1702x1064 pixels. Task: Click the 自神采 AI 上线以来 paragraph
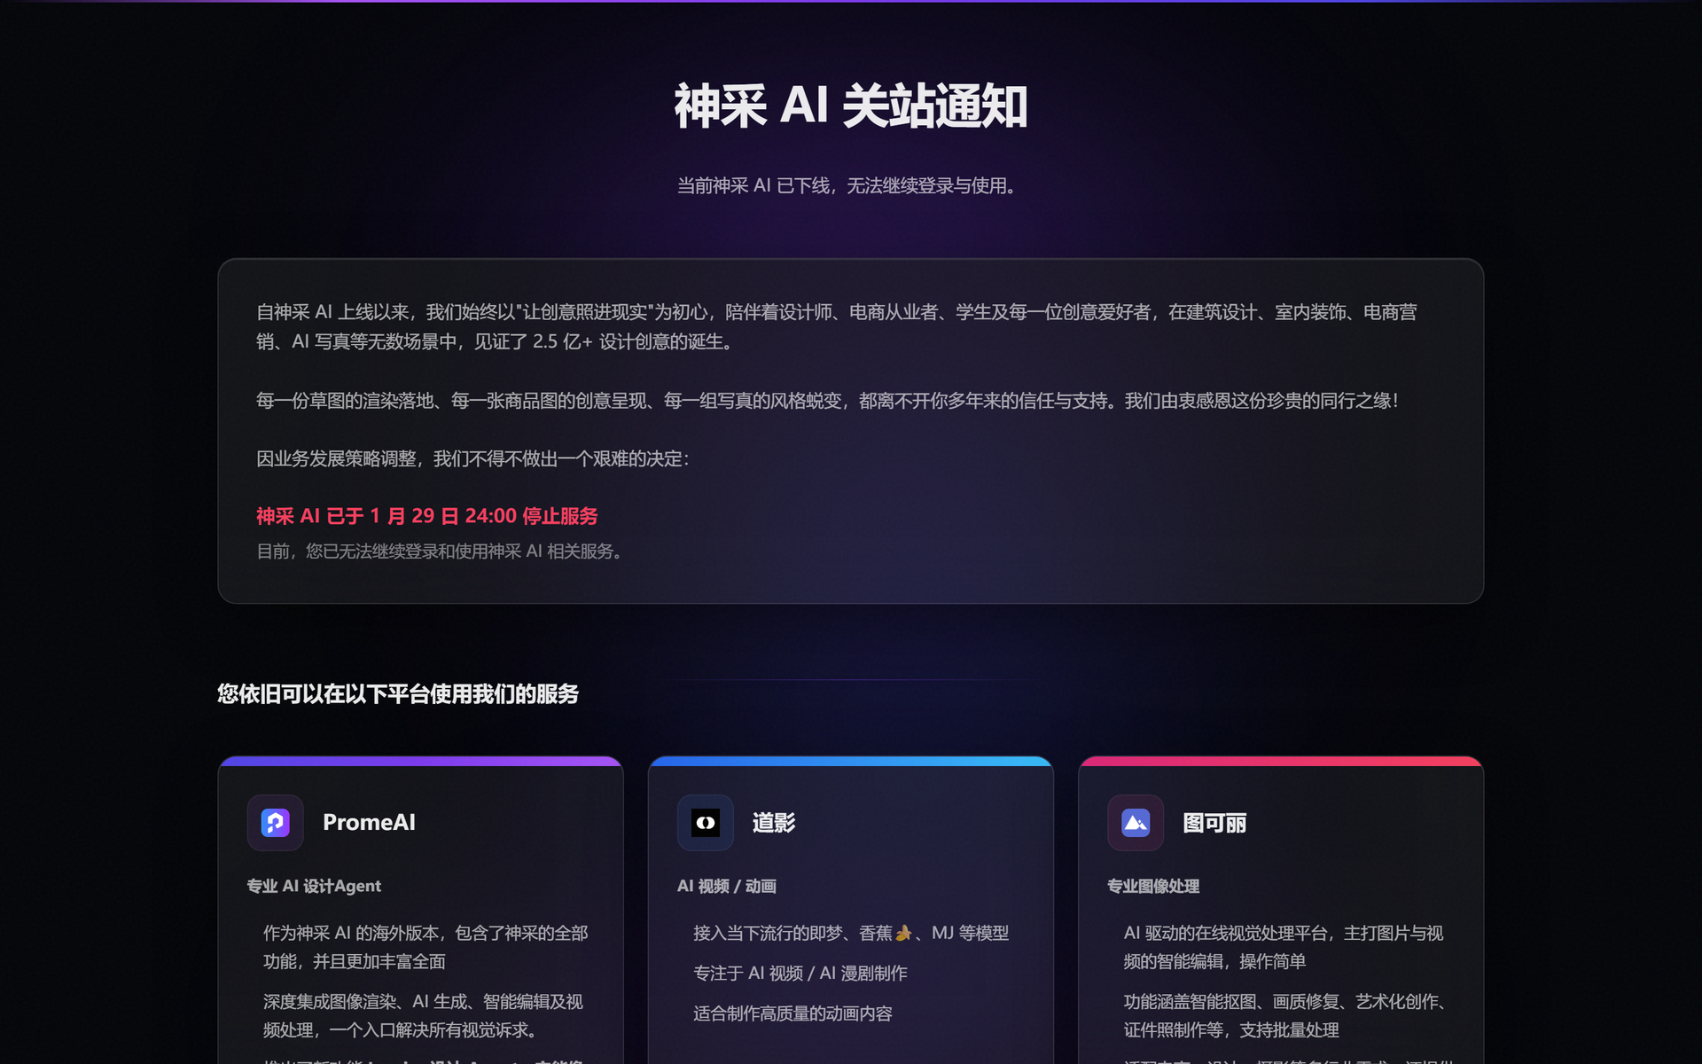(837, 326)
